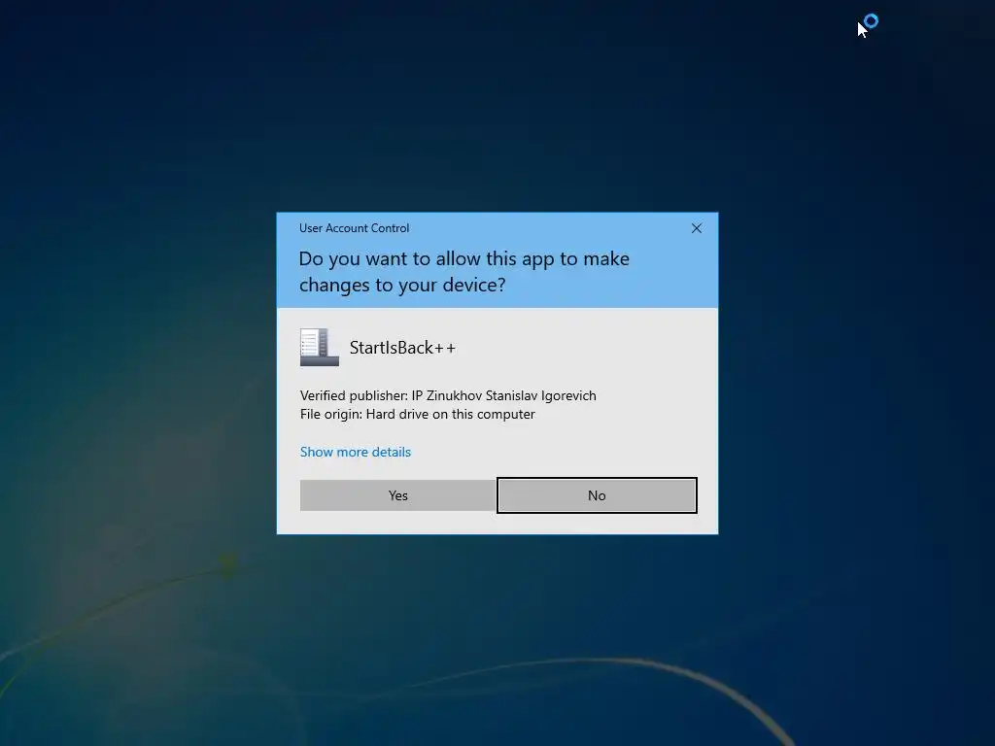
Task: Click the File origin: Hard drive line
Action: pyautogui.click(x=418, y=414)
